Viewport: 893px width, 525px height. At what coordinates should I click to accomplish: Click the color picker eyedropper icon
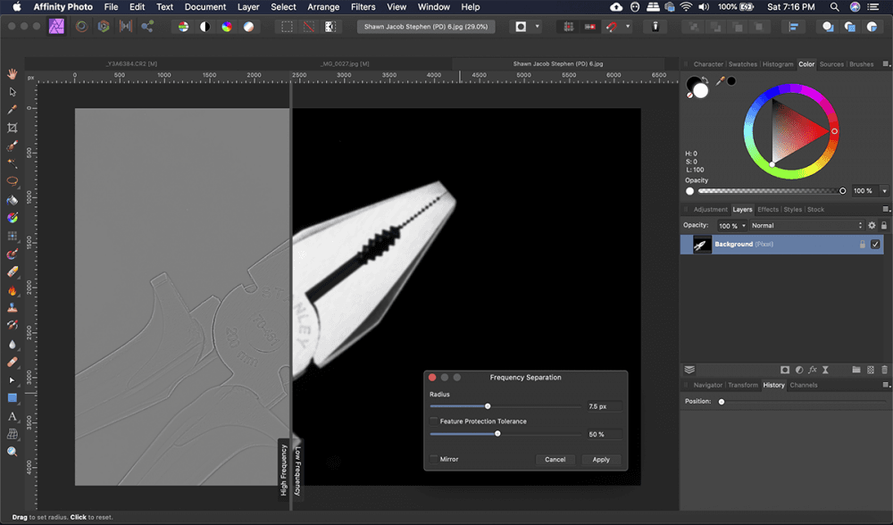click(719, 81)
